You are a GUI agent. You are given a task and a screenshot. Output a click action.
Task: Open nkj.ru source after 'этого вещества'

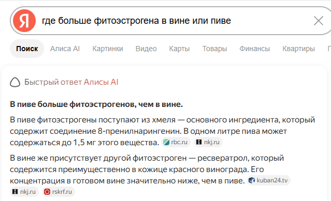coord(208,142)
